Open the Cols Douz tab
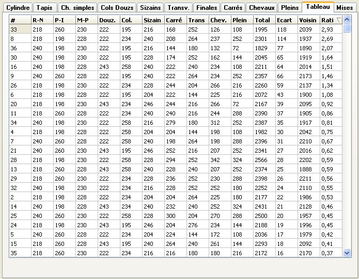The width and height of the screenshot is (359, 279). click(117, 8)
